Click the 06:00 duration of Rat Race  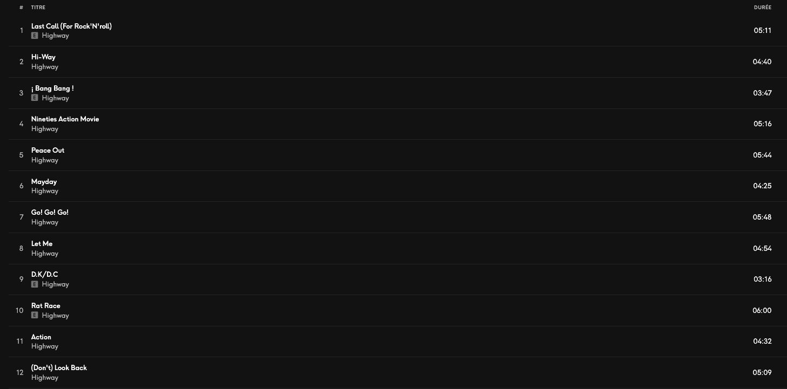(x=762, y=311)
